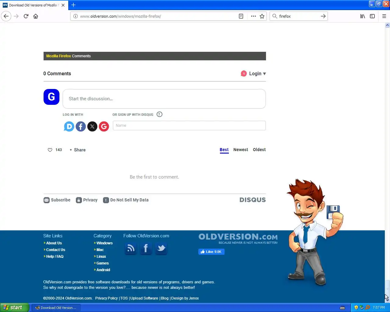The height and width of the screenshot is (312, 390).
Task: Open the OldVersion Facebook page icon
Action: [146, 248]
